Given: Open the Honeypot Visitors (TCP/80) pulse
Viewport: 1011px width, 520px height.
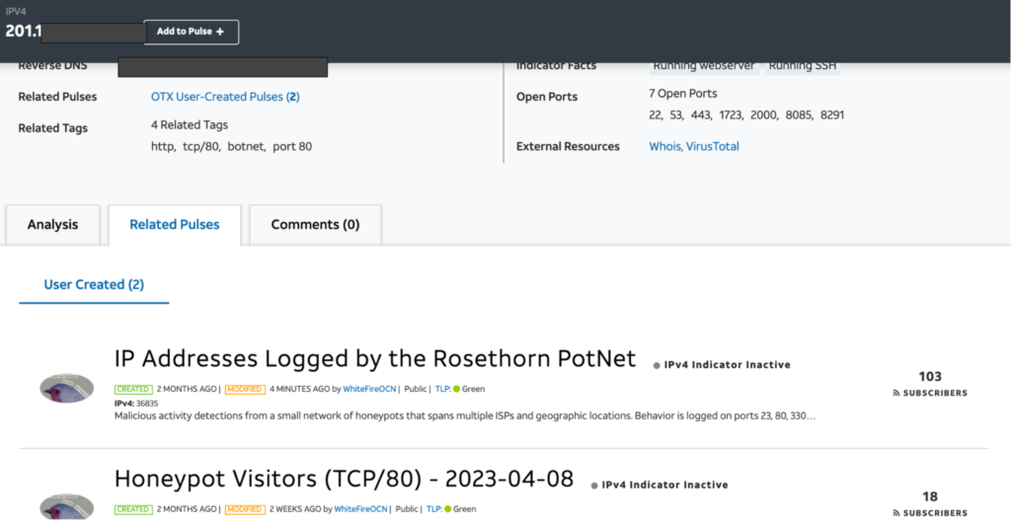Looking at the screenshot, I should (344, 479).
